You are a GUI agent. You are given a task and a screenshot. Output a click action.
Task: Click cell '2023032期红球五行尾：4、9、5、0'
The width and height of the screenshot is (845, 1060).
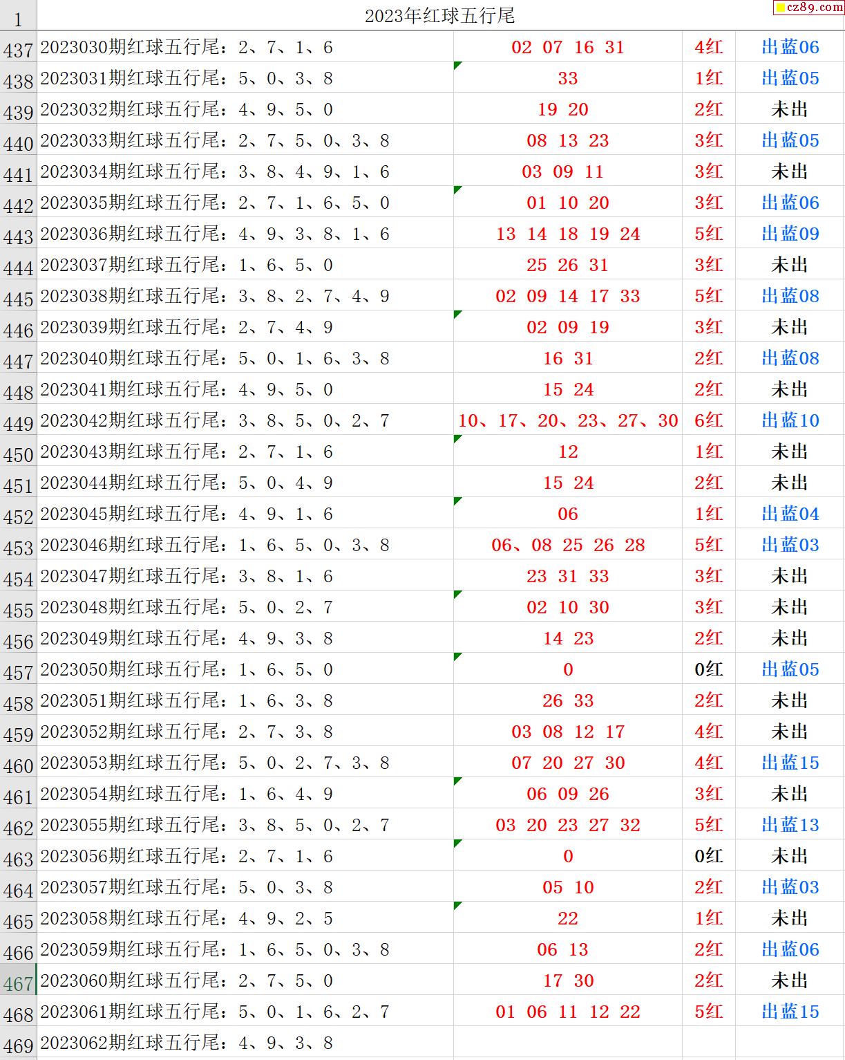coord(245,109)
